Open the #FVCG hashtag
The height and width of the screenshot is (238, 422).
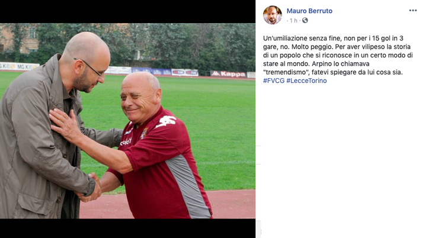click(x=274, y=81)
